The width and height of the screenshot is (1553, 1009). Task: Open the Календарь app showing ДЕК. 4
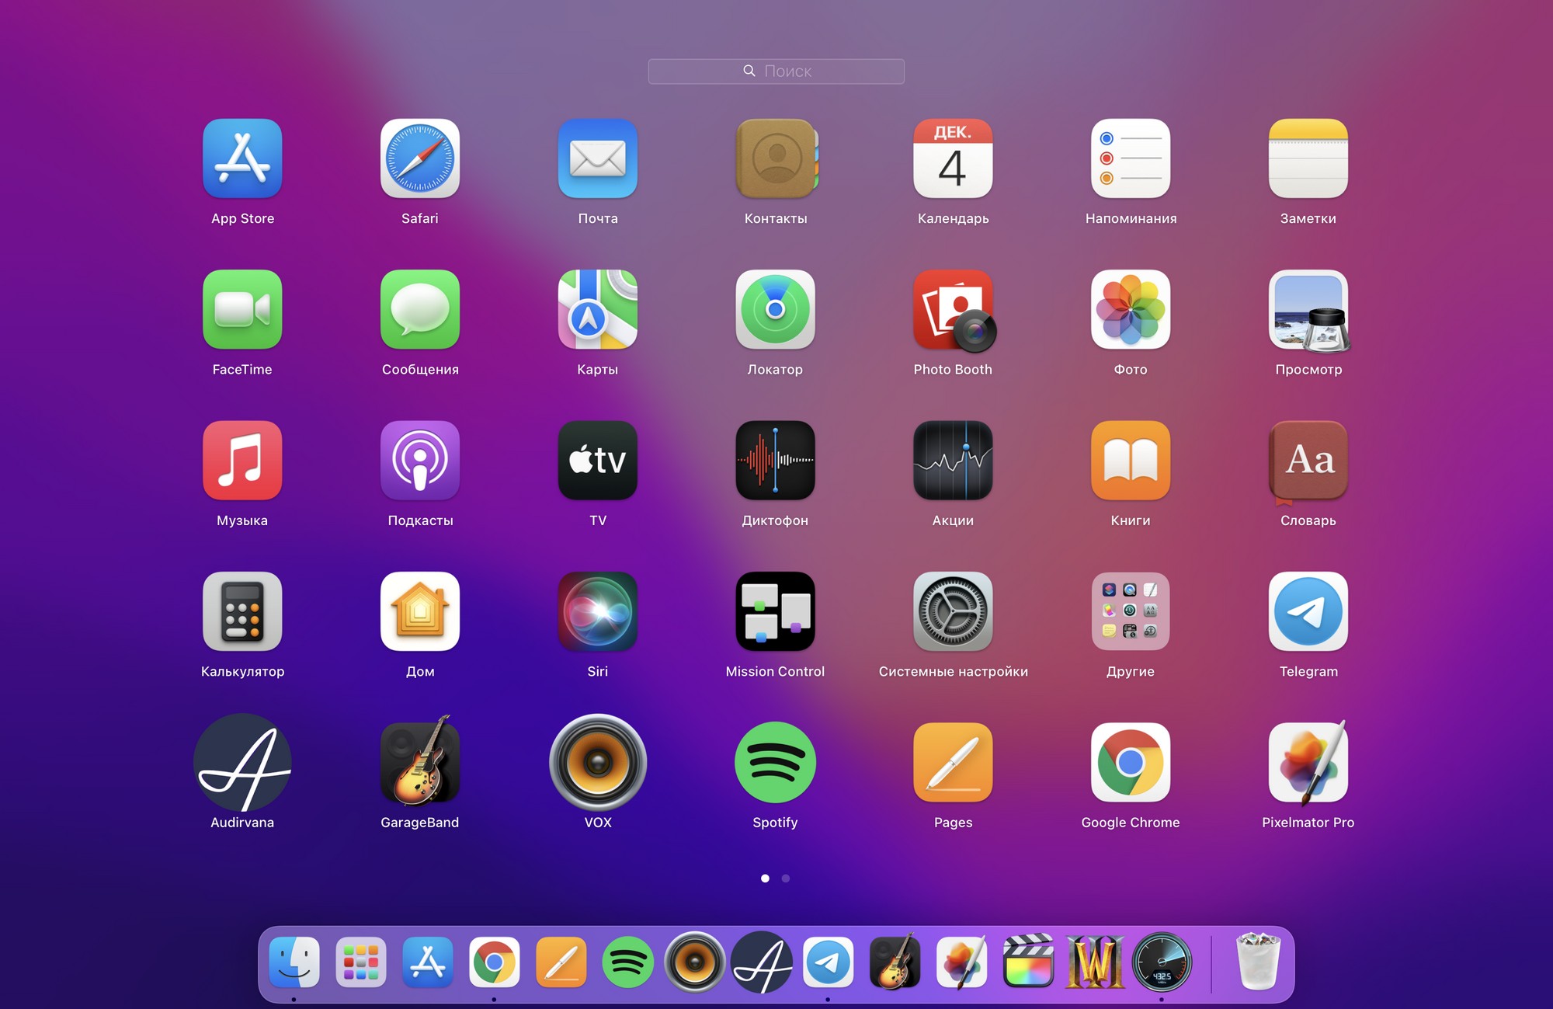[953, 158]
